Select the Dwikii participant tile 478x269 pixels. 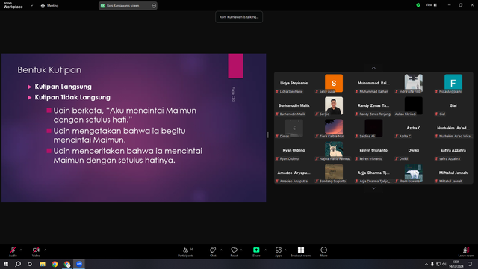[x=413, y=151]
